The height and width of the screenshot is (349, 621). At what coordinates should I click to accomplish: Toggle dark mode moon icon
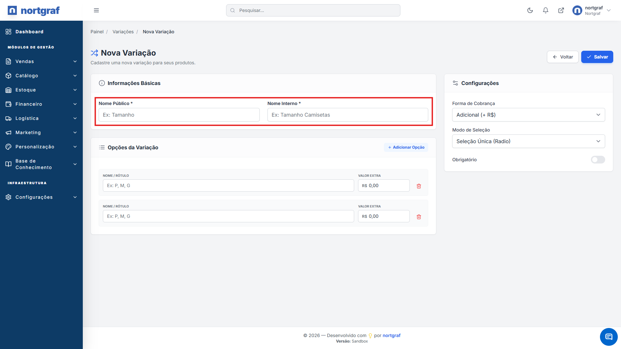tap(530, 10)
